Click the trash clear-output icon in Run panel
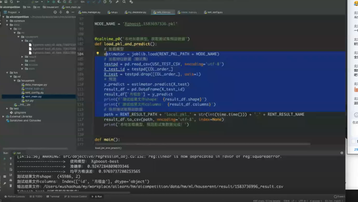This screenshot has height=202, width=358. (11, 186)
